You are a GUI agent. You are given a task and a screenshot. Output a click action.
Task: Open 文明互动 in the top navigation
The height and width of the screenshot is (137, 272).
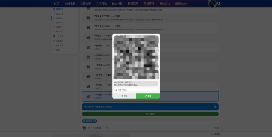101,4
